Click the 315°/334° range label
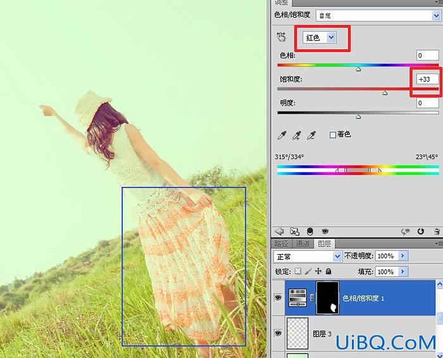The height and width of the screenshot is (358, 443). 289,157
